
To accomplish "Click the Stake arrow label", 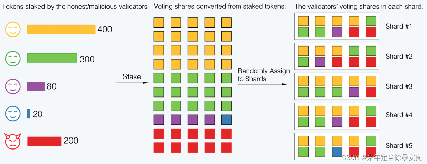I will click(x=132, y=76).
